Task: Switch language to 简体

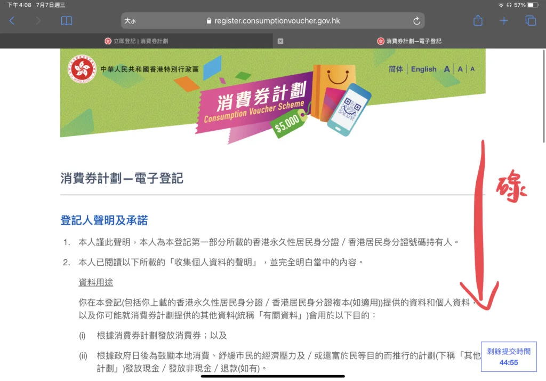Action: 396,69
